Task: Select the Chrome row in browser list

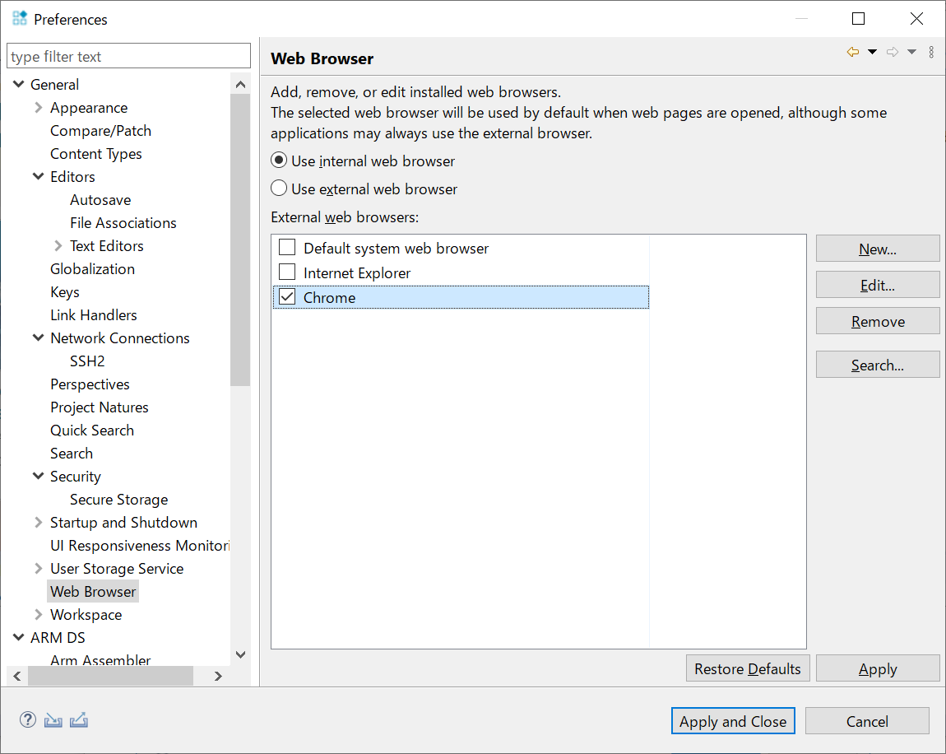Action: [461, 297]
